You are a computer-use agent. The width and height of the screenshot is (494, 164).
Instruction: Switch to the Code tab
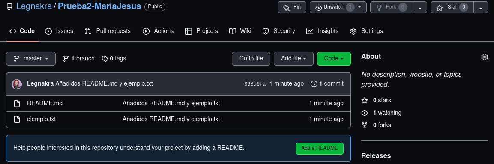tap(22, 31)
